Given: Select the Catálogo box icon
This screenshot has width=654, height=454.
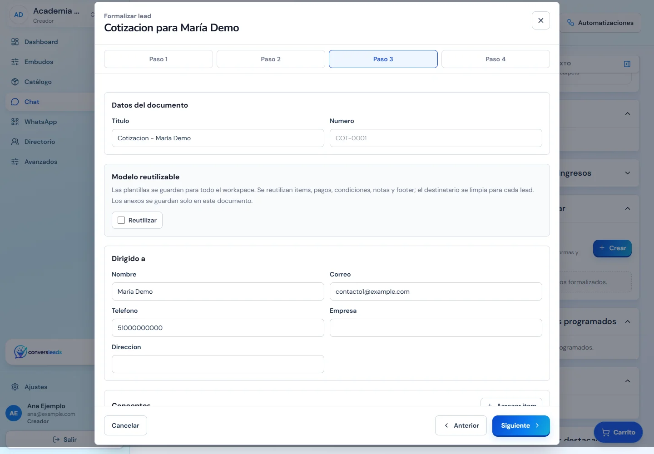Looking at the screenshot, I should click(15, 82).
